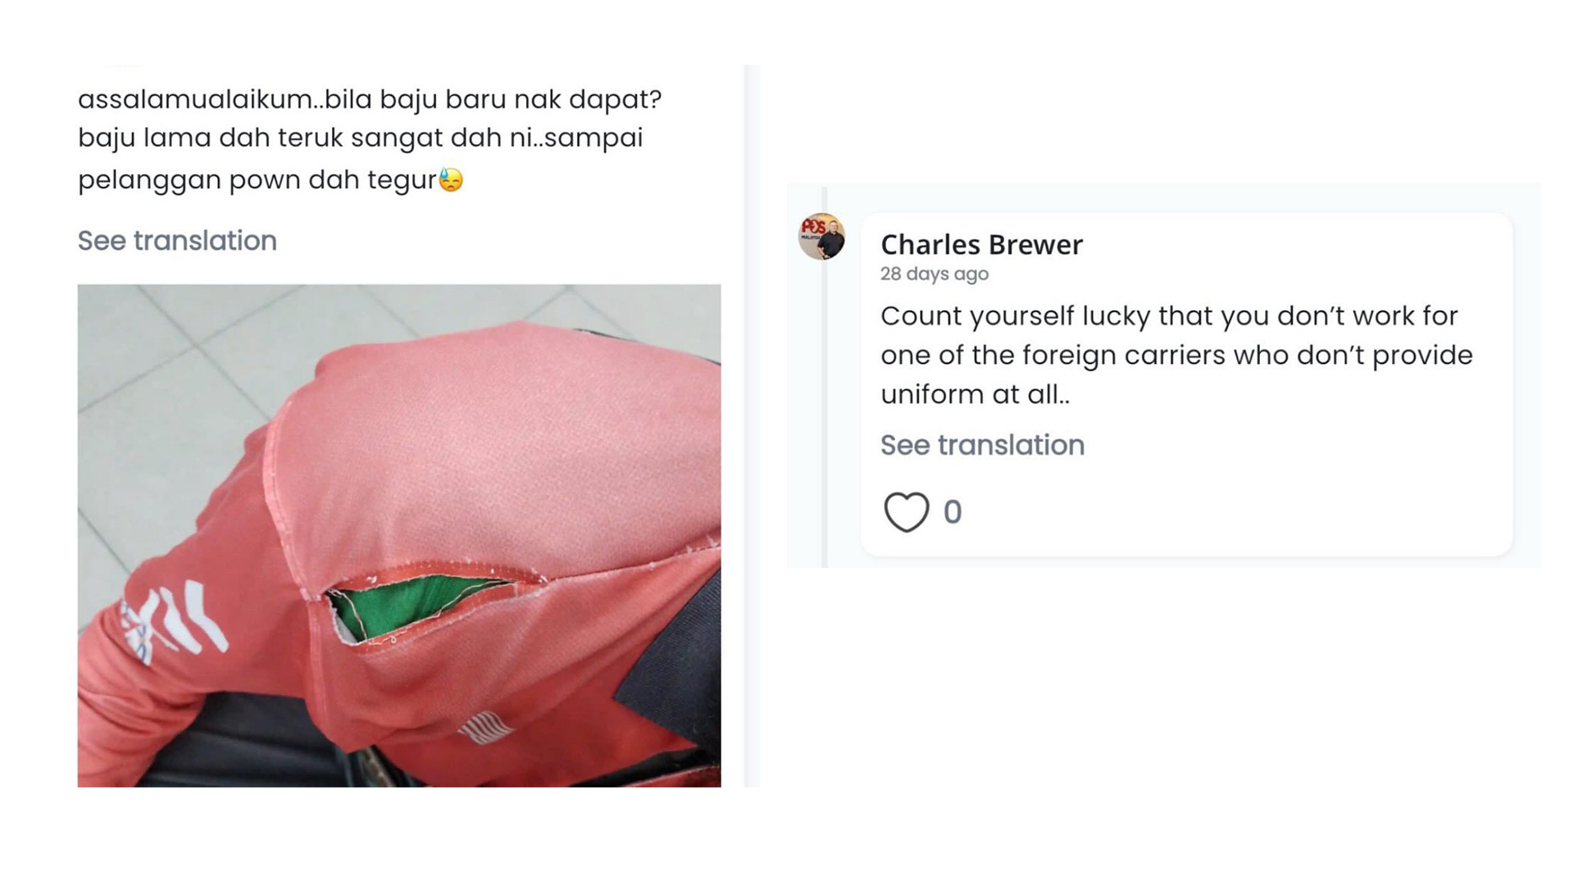Click See translation under Charles Brewer's comment

pos(982,445)
